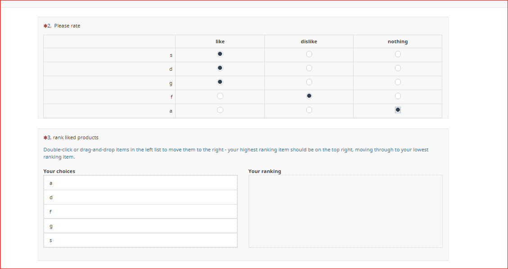Click the 'nothing' column header
Viewport: 508px width, 269px height.
pos(398,41)
